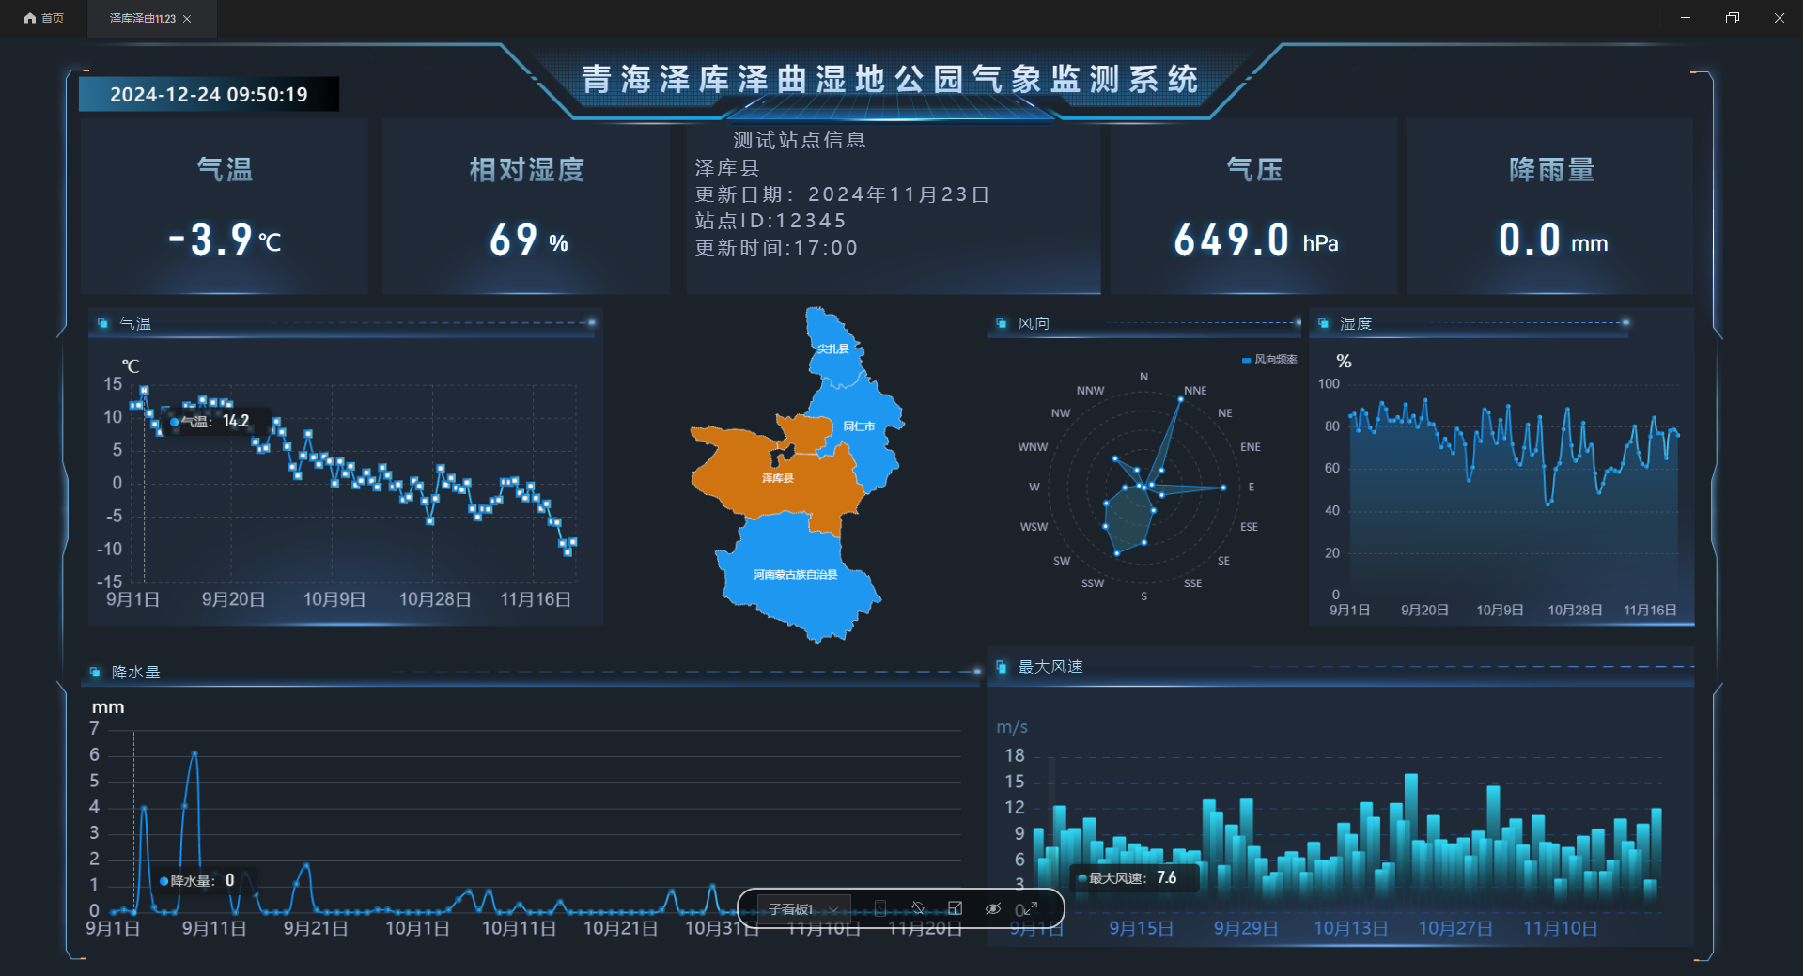Open the 首页 home tab

[x=44, y=18]
